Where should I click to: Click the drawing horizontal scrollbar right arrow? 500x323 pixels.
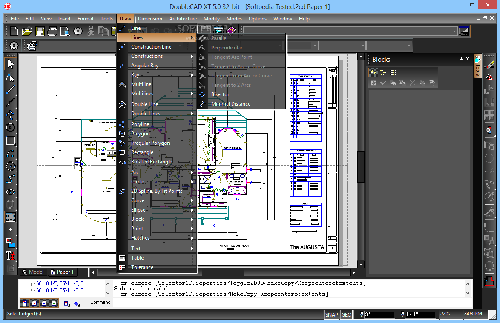pyautogui.click(x=353, y=272)
